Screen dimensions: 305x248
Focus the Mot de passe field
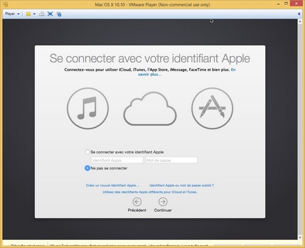171,160
